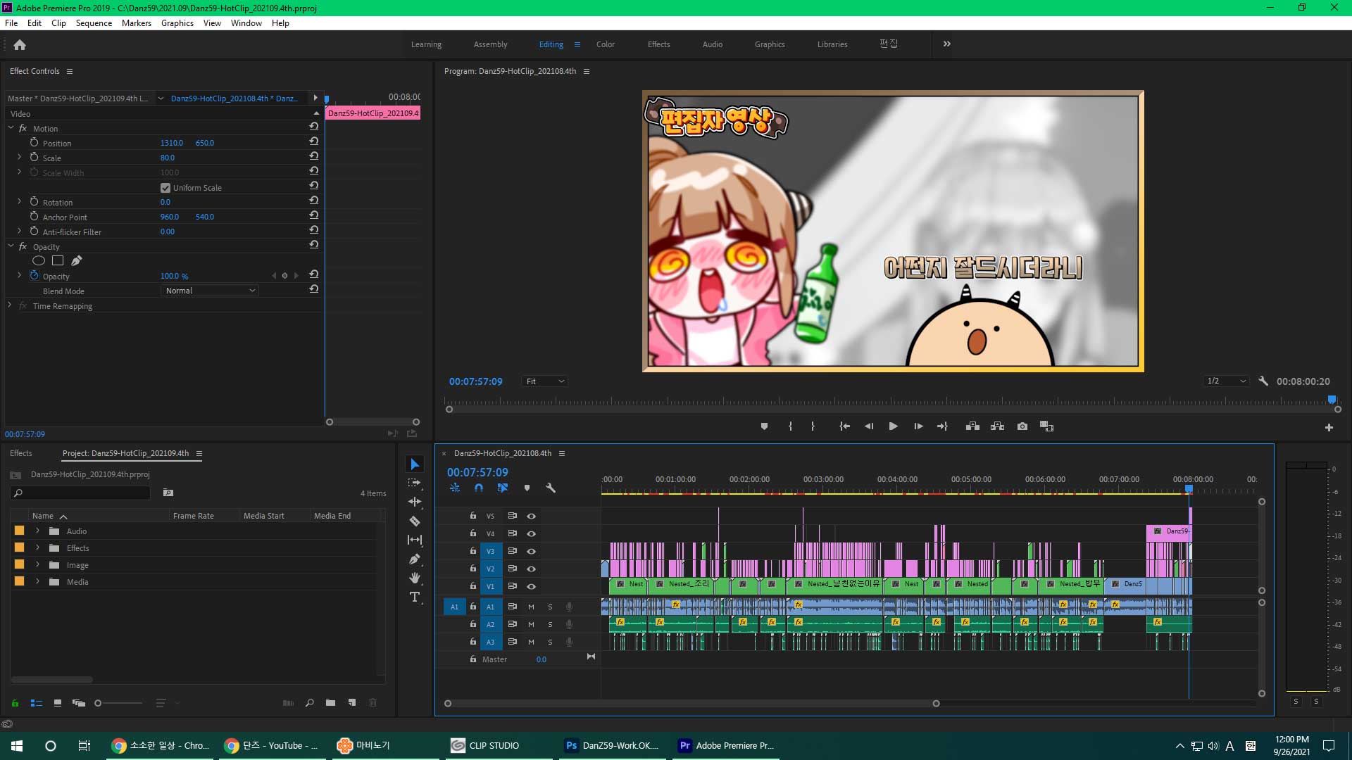
Task: Open Program monitor settings wrench
Action: coord(1263,381)
